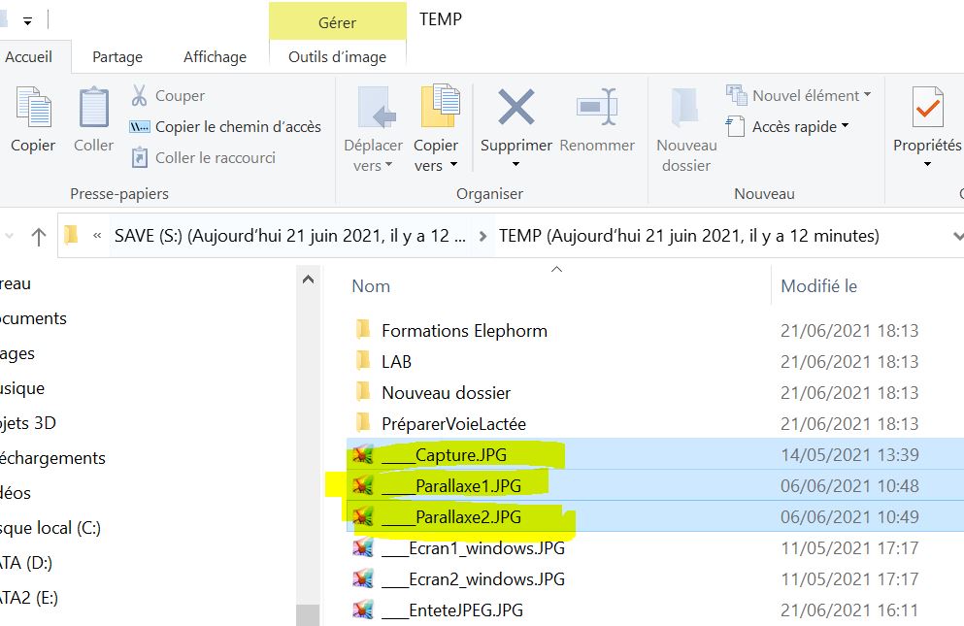This screenshot has height=626, width=964.
Task: Click the Supprimer delete X icon
Action: click(x=515, y=107)
